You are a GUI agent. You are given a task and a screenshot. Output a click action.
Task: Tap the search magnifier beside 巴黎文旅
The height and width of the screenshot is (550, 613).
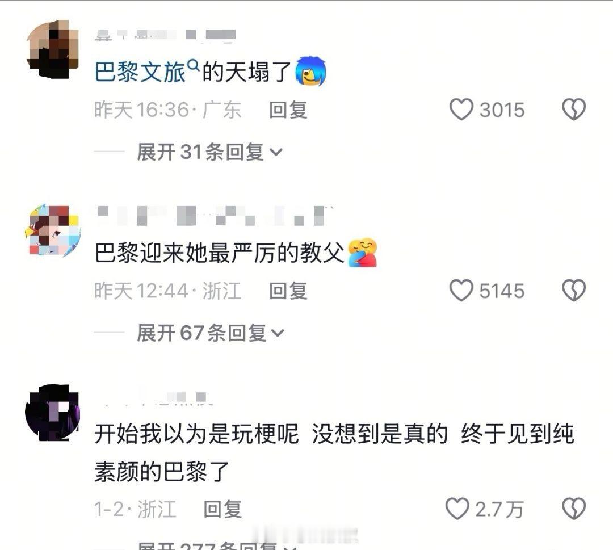point(194,65)
